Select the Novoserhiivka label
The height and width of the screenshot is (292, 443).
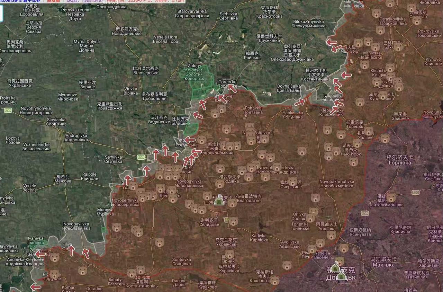125,203
